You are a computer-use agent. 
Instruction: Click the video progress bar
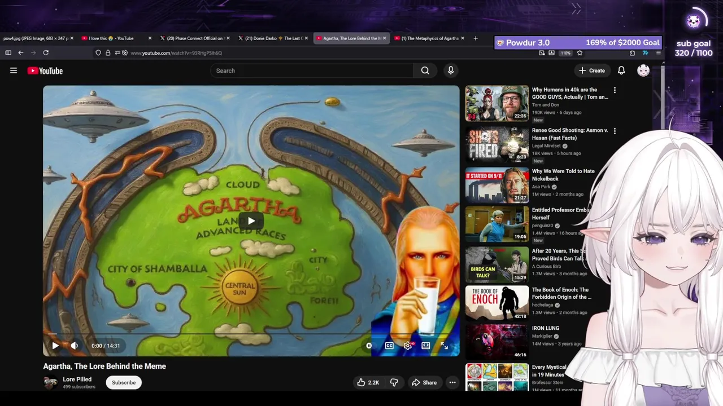click(x=251, y=334)
